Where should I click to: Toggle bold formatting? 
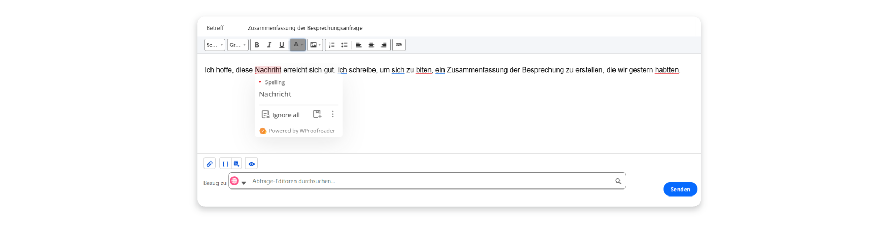tap(257, 45)
